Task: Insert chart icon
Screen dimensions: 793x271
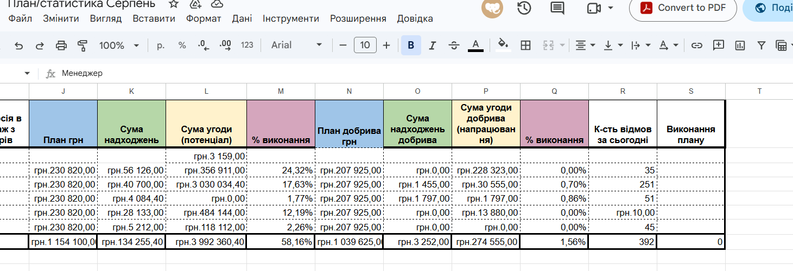Action: point(740,46)
